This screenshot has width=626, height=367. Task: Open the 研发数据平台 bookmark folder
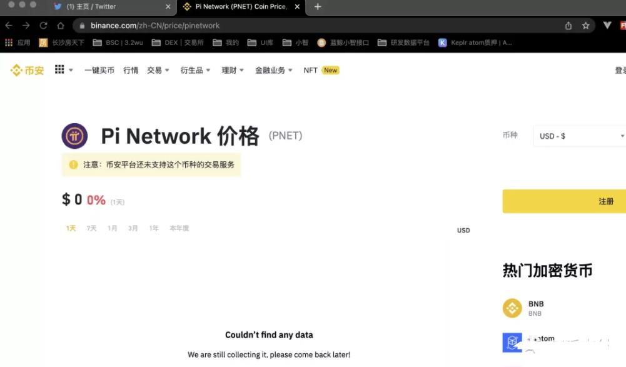pos(403,43)
